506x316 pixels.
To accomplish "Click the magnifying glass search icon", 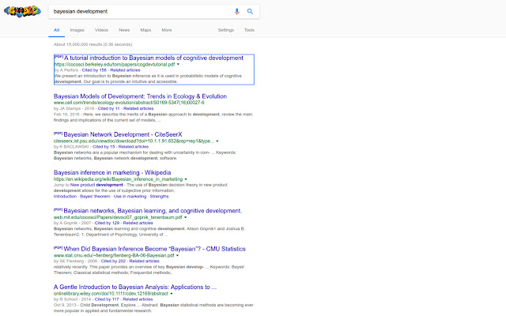I will click(250, 12).
